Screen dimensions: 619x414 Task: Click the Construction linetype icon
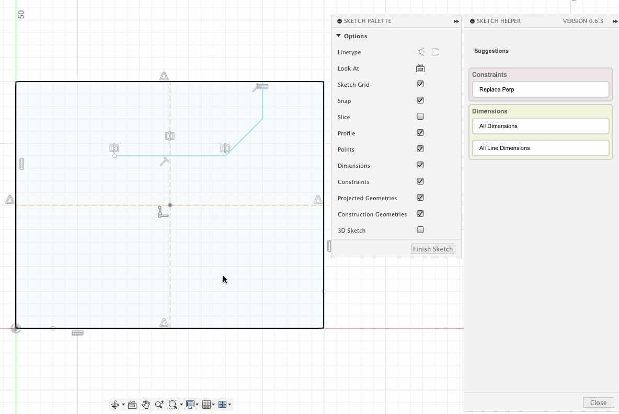tap(420, 52)
